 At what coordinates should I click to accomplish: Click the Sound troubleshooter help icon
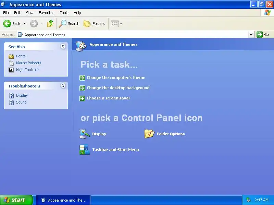coord(11,102)
